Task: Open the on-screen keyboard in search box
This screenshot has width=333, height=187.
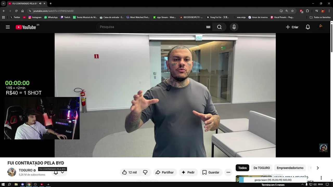Action: pyautogui.click(x=208, y=27)
